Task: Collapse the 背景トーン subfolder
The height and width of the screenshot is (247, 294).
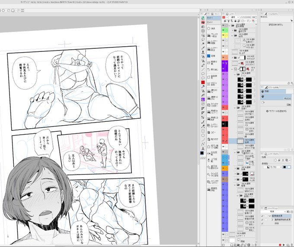Action: tap(237, 196)
